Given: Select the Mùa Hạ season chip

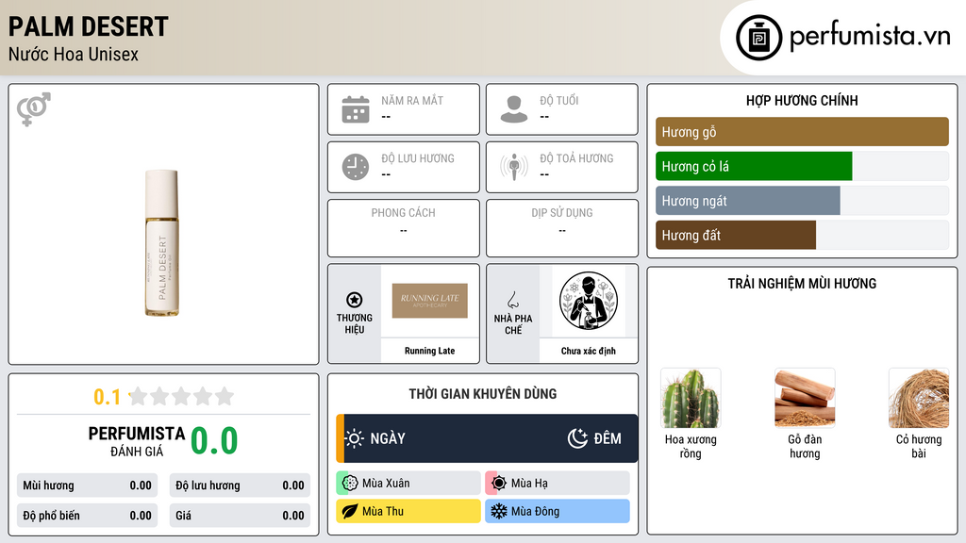Looking at the screenshot, I should point(558,484).
